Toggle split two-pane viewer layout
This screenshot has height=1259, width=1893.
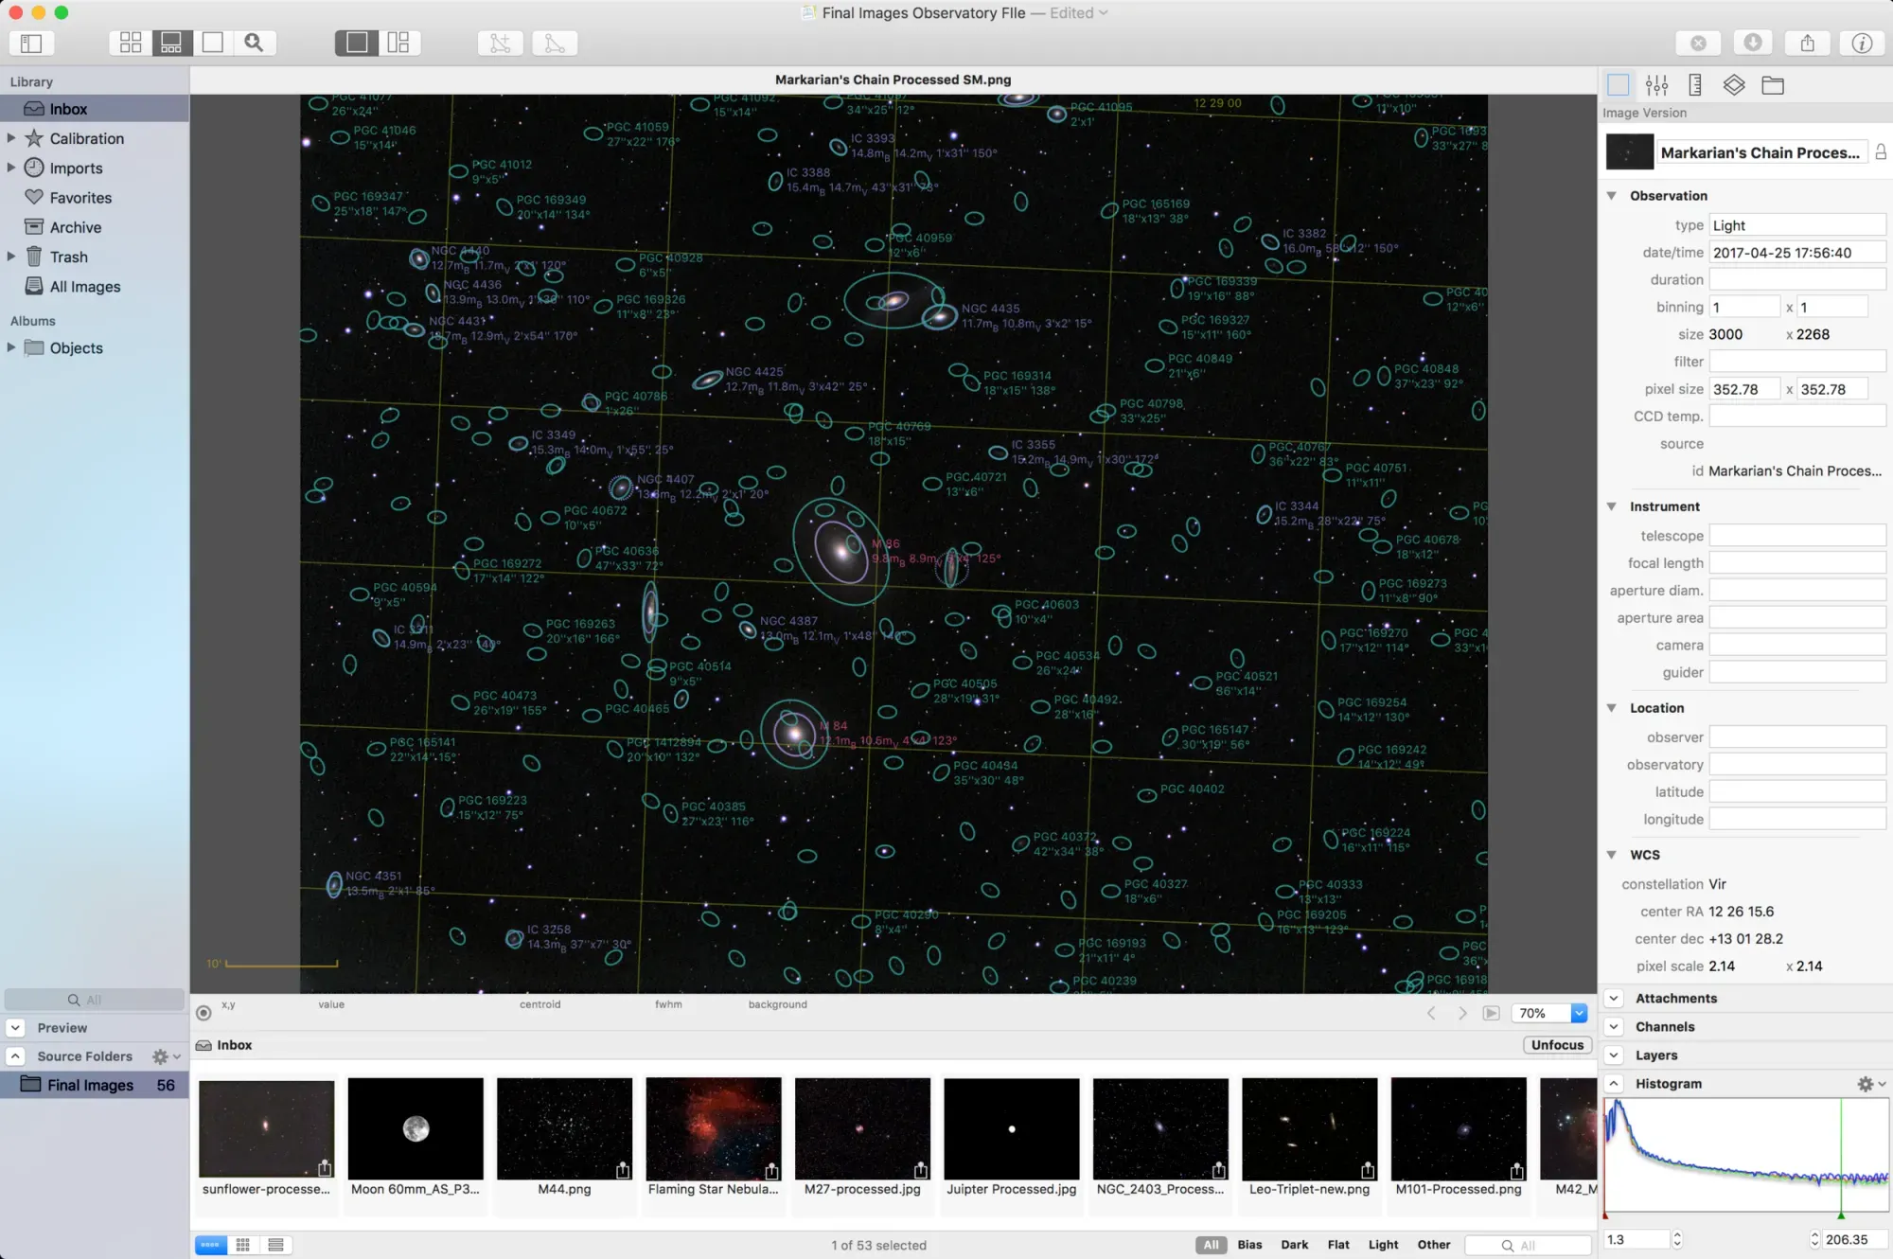(398, 43)
